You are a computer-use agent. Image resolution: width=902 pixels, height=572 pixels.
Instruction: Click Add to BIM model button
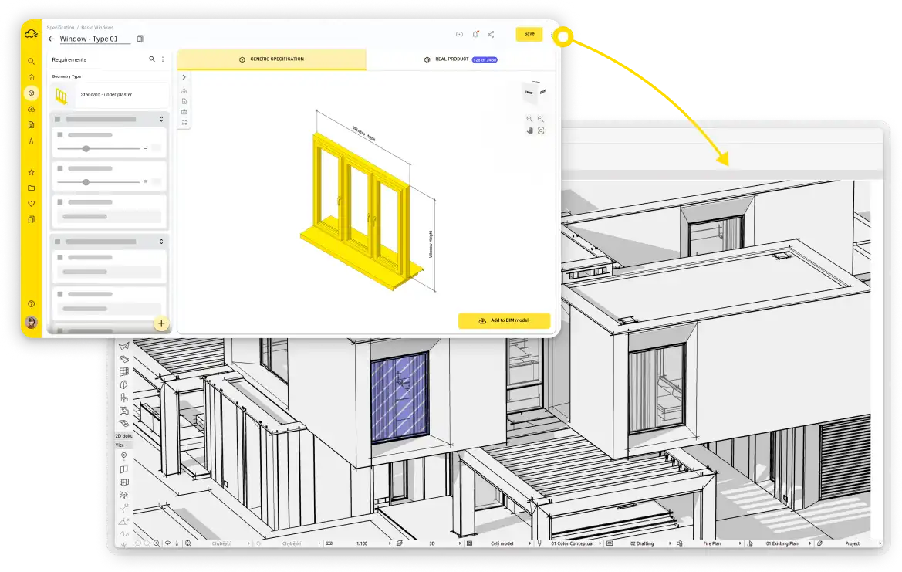click(x=504, y=320)
